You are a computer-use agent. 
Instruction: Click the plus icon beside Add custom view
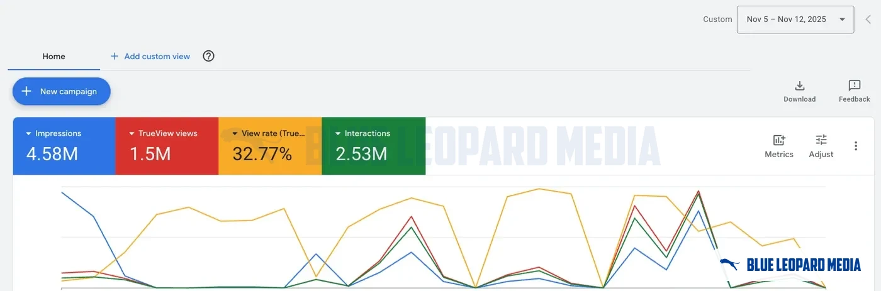(x=115, y=56)
